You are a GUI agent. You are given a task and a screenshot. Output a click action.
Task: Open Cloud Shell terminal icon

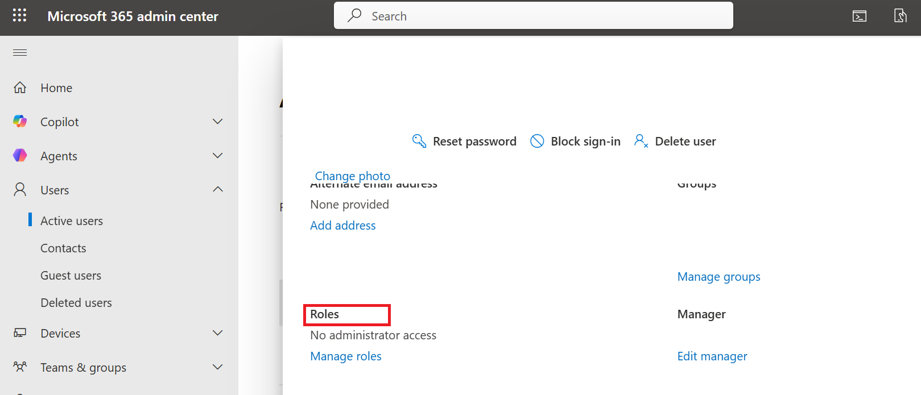point(859,16)
